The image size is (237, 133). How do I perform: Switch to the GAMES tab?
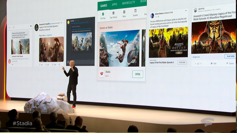click(104, 6)
